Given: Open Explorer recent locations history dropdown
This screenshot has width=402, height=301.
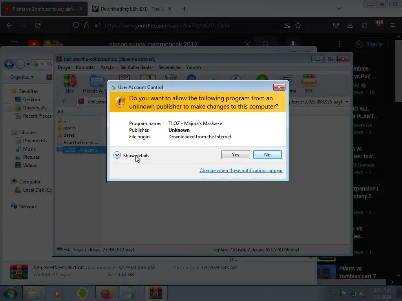Looking at the screenshot, I should [28, 64].
